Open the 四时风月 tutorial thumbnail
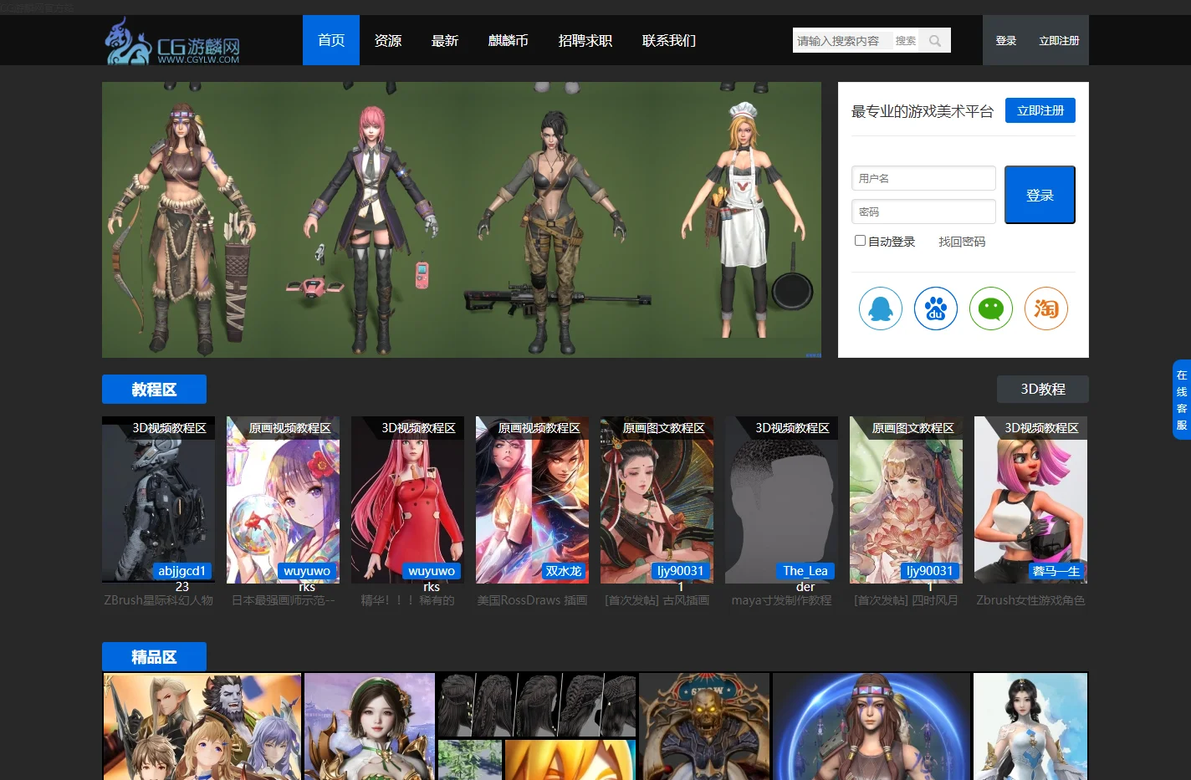Screen dimensions: 1191x780 pos(906,500)
